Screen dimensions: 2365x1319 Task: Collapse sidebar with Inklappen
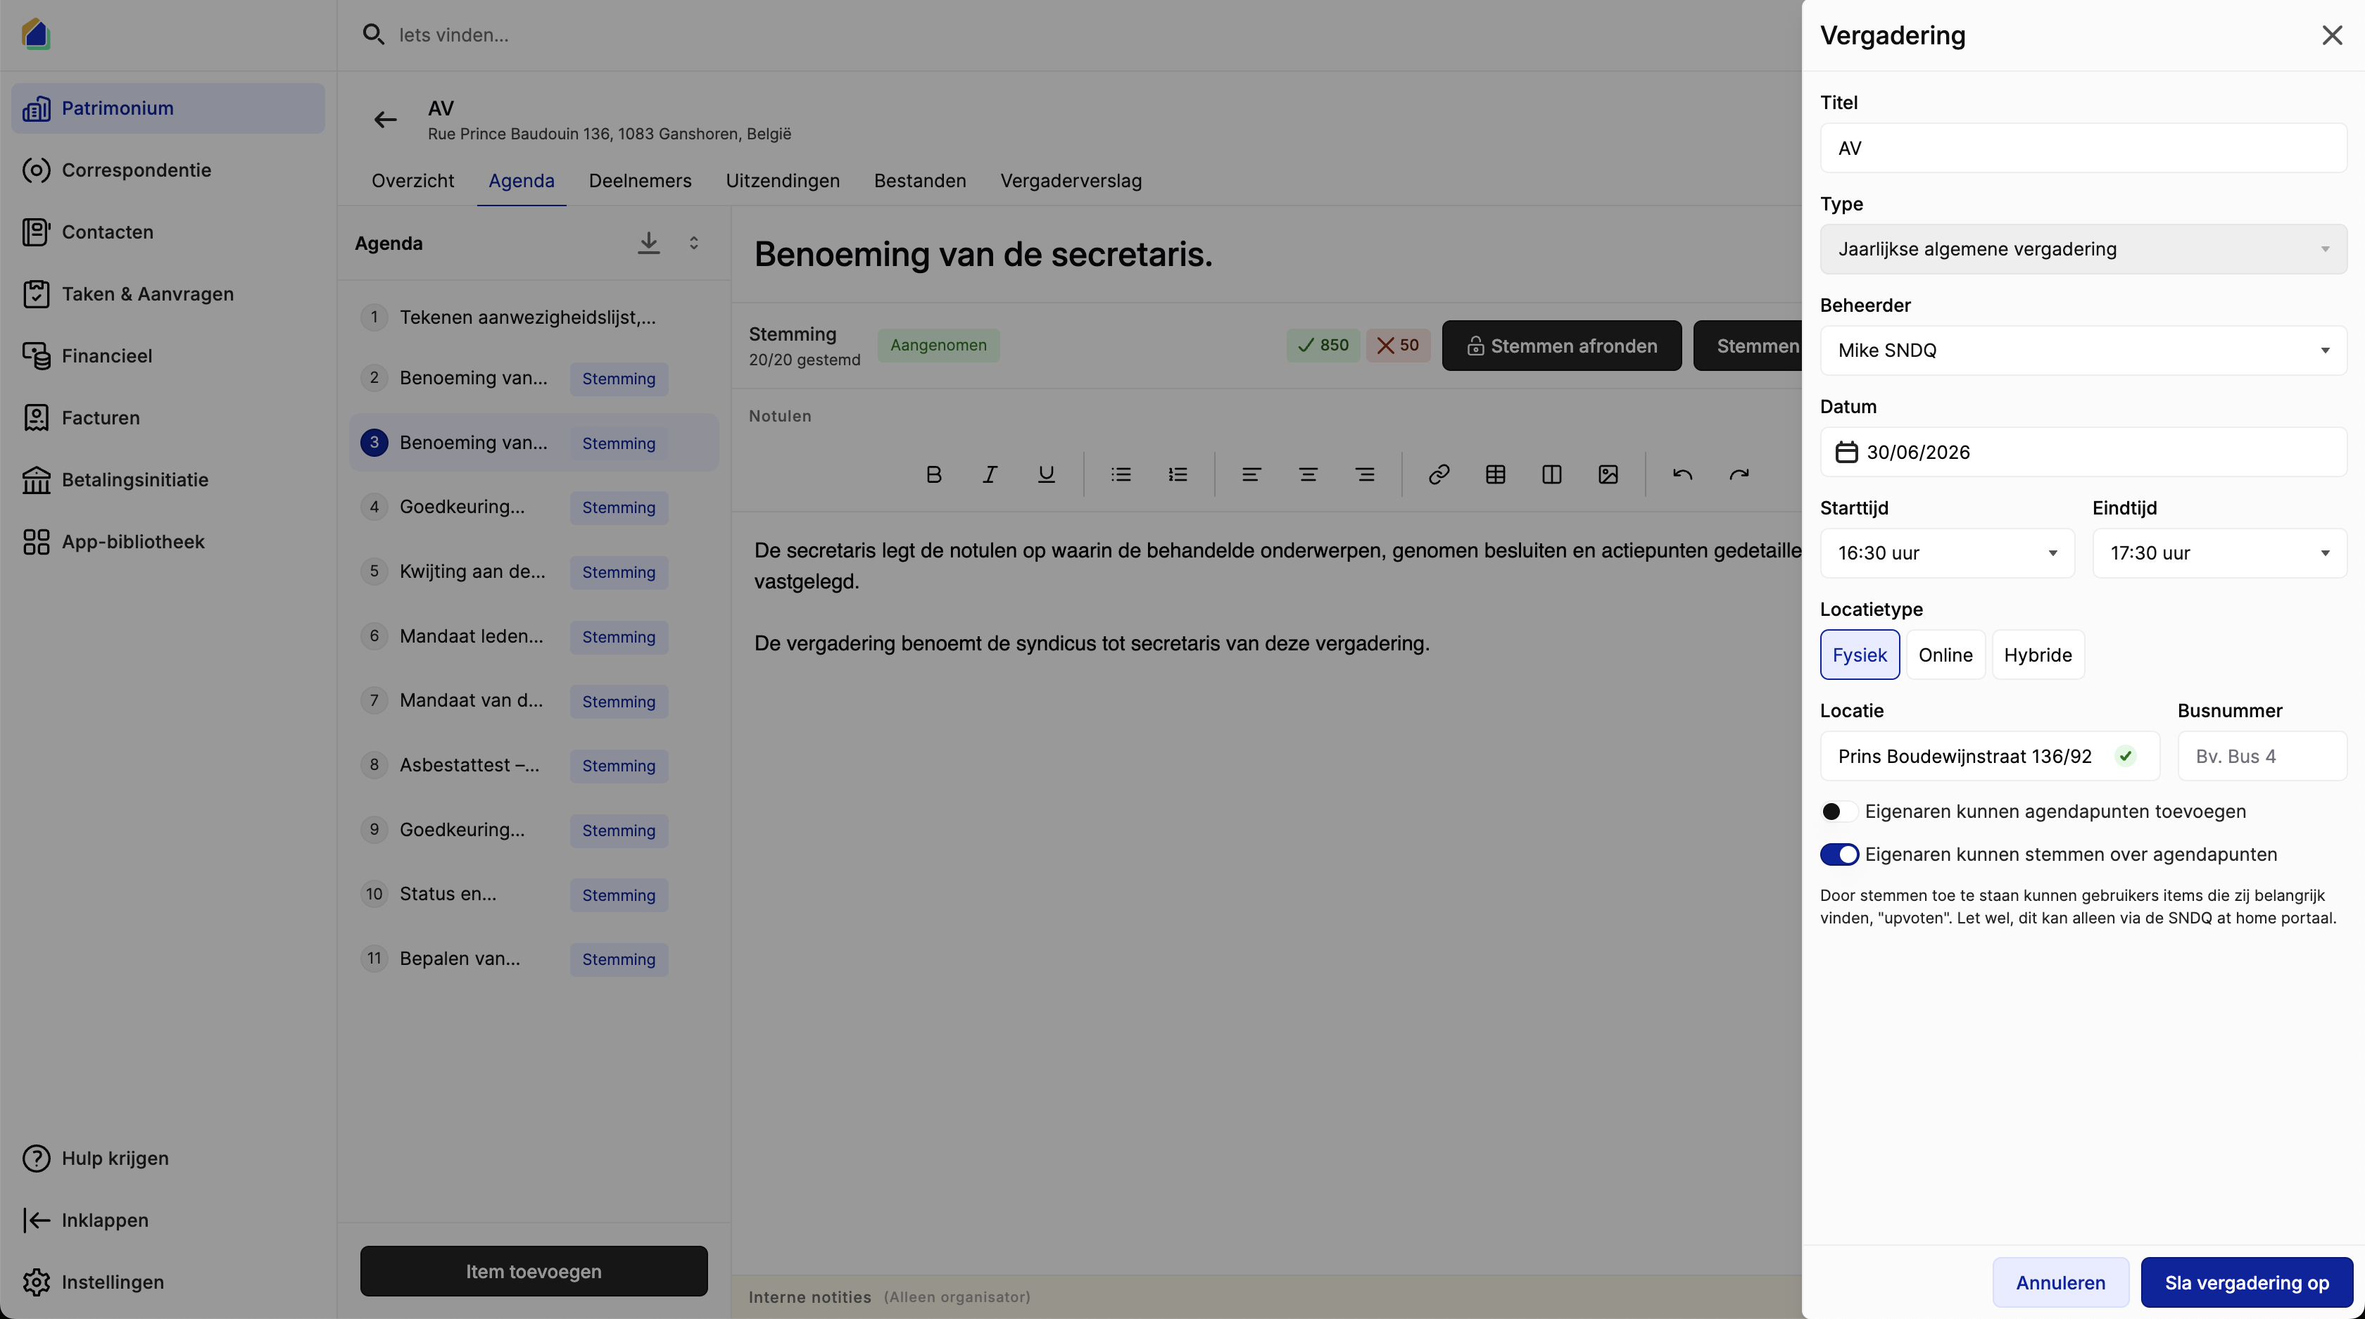click(x=168, y=1220)
